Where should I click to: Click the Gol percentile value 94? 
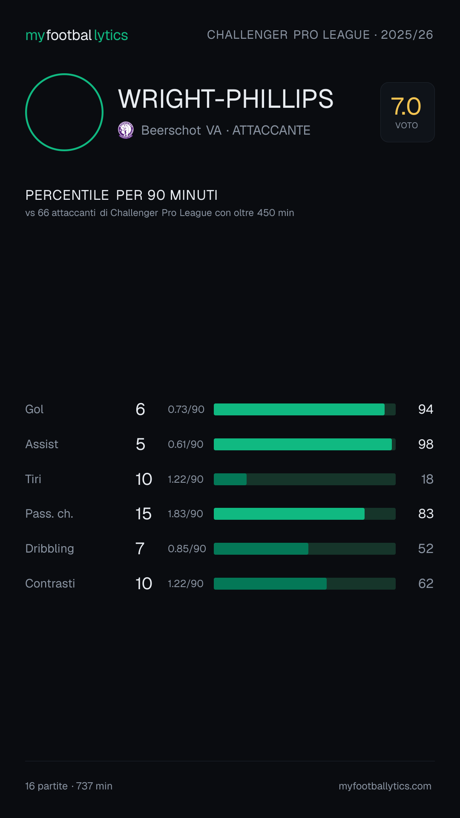[x=425, y=409]
